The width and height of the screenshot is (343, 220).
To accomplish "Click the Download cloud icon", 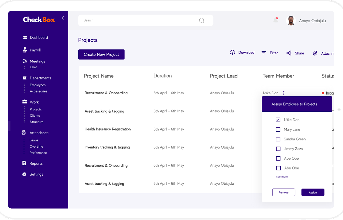I will point(232,52).
